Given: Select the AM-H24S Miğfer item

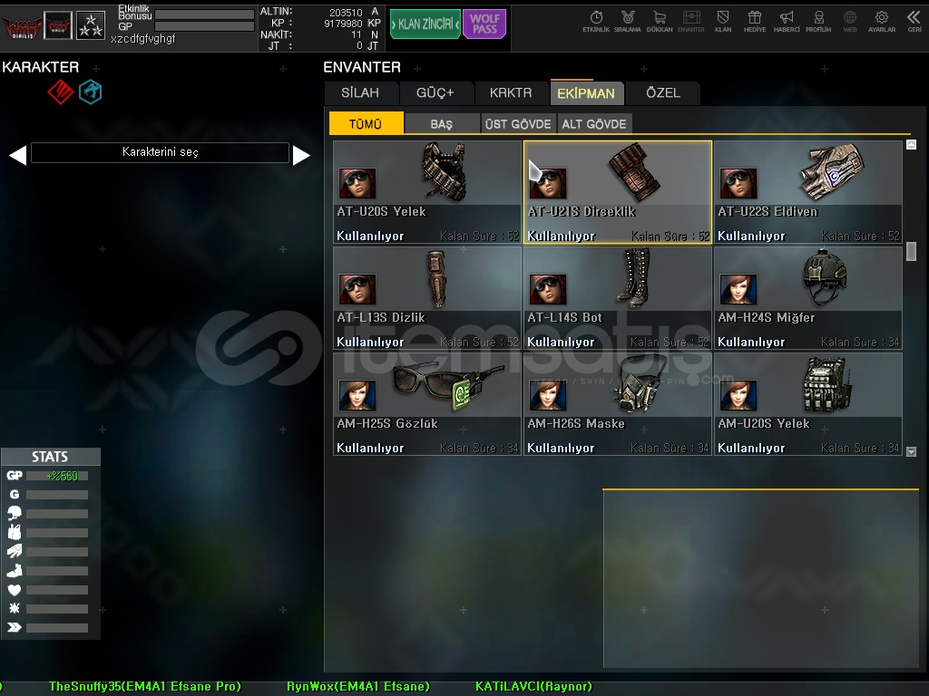Looking at the screenshot, I should [x=808, y=298].
